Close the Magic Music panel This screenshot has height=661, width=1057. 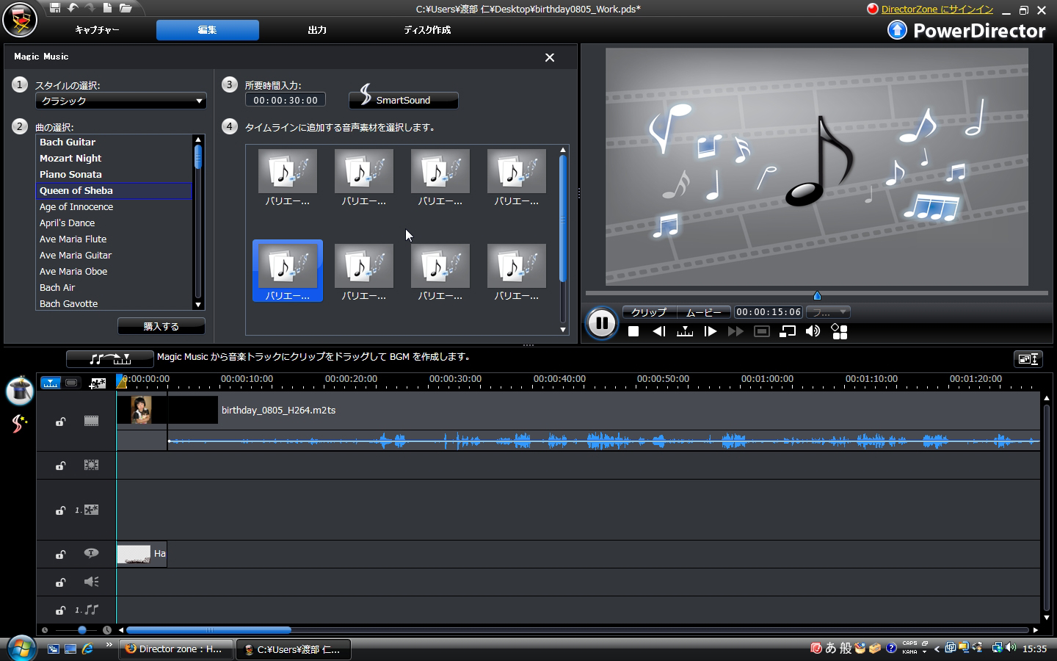550,57
